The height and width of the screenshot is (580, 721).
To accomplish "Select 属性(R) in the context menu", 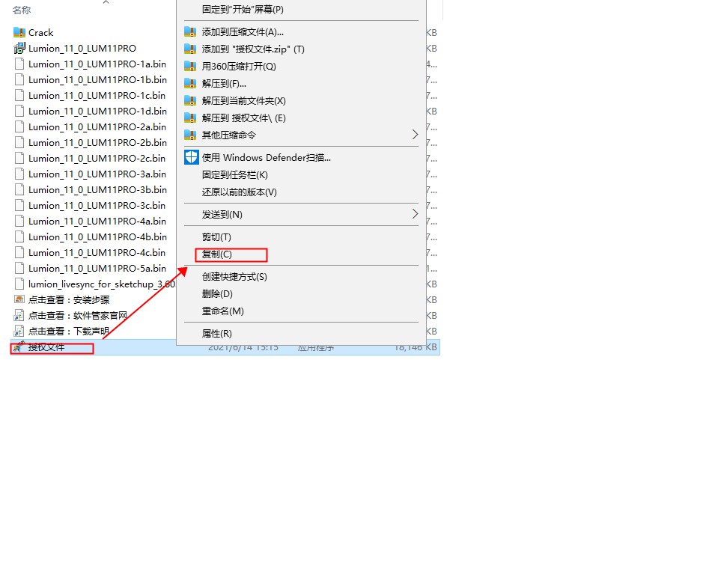I will coord(217,334).
